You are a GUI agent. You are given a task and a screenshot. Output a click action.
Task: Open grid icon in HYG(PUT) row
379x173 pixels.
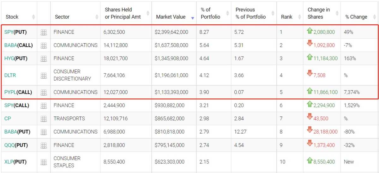tap(44, 59)
